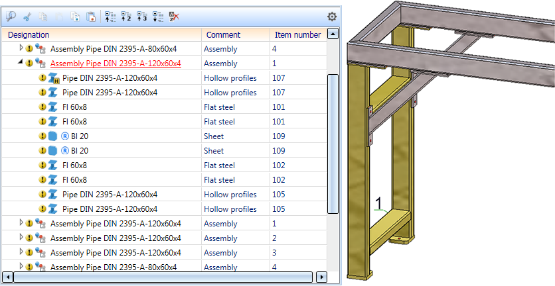This screenshot has width=555, height=286.
Task: Expand the first Assembly Pipe DIN 2395-A-80x60x4
Action: point(21,48)
